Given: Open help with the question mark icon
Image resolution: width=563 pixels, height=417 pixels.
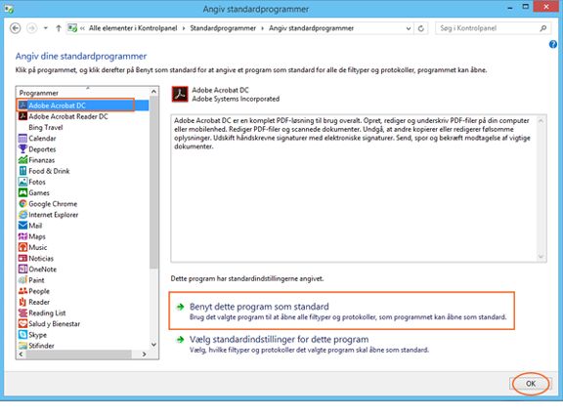Looking at the screenshot, I should 553,44.
